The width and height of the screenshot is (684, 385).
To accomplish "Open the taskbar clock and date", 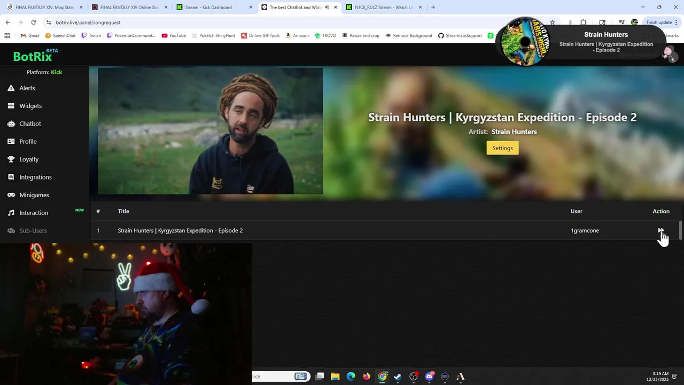I will tap(657, 376).
